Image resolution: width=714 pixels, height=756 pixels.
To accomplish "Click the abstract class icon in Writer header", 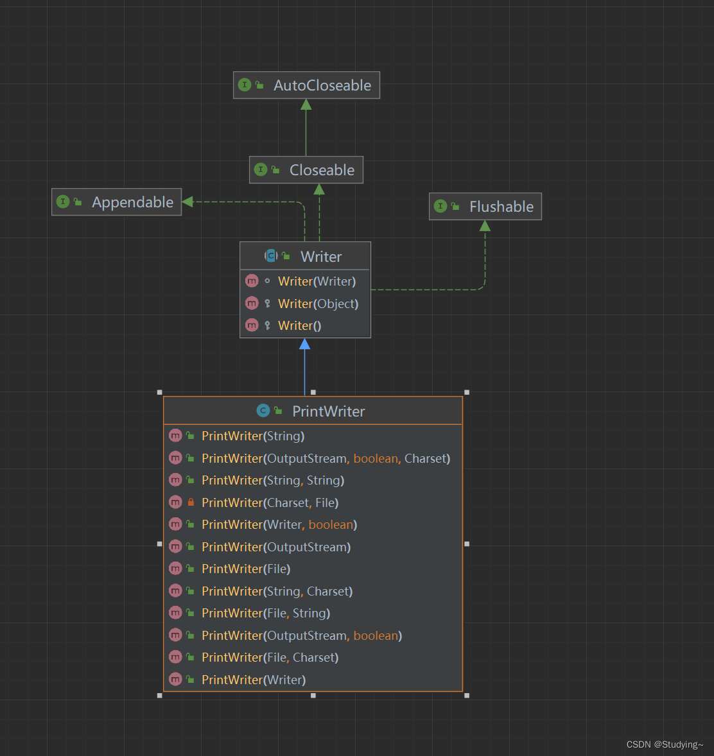I will pyautogui.click(x=271, y=255).
